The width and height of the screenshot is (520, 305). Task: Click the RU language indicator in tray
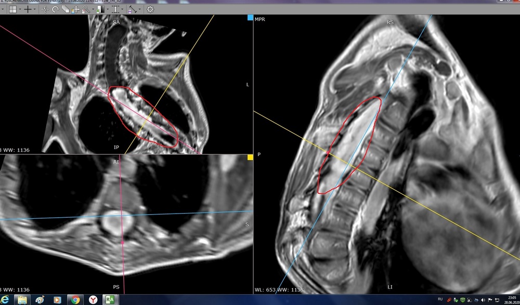click(440, 299)
